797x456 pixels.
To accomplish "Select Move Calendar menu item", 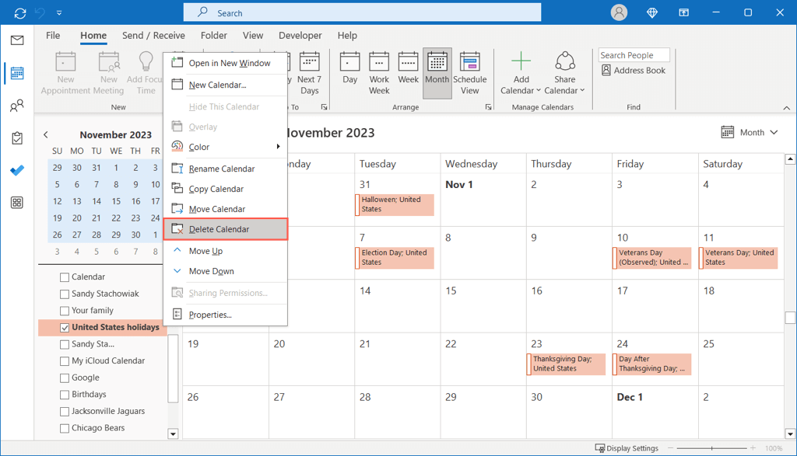I will click(x=225, y=209).
